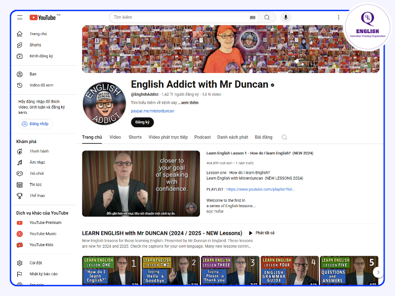Click the channel verified badge
Image resolution: width=395 pixels, height=296 pixels.
(273, 85)
